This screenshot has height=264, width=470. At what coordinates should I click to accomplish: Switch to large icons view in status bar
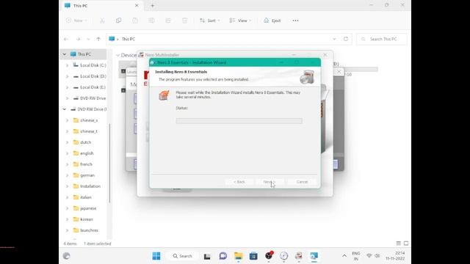tap(406, 243)
